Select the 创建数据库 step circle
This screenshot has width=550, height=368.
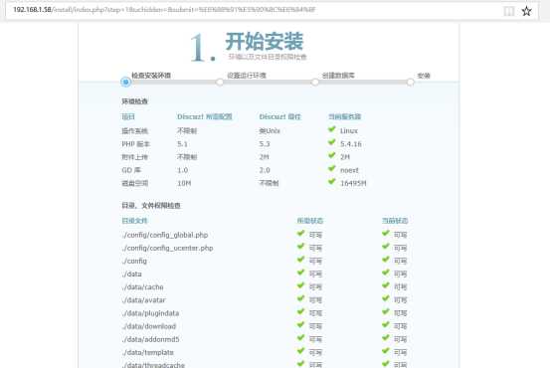pos(315,83)
